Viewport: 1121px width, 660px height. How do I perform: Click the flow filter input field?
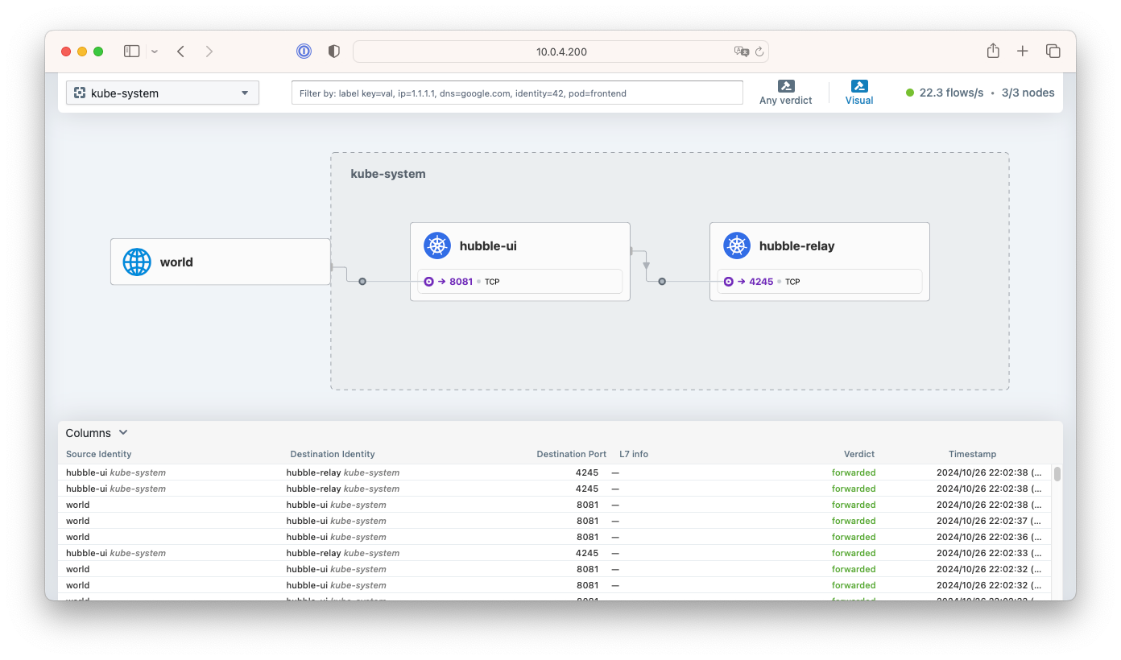(x=517, y=93)
